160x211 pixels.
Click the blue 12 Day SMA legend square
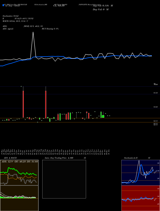click(3, 5)
